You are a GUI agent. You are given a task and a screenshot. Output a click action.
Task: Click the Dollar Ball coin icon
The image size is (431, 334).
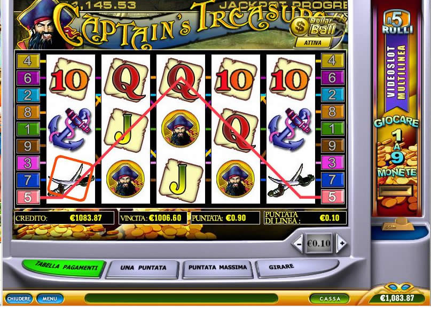click(299, 27)
